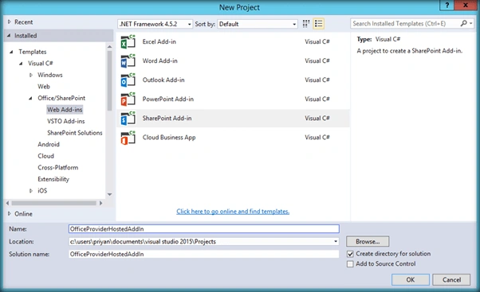Image resolution: width=480 pixels, height=292 pixels.
Task: Click the SharePoint Add-in template icon
Action: pyautogui.click(x=128, y=119)
